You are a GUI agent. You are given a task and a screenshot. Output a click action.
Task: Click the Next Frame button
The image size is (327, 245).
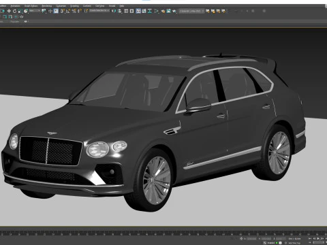(322, 238)
